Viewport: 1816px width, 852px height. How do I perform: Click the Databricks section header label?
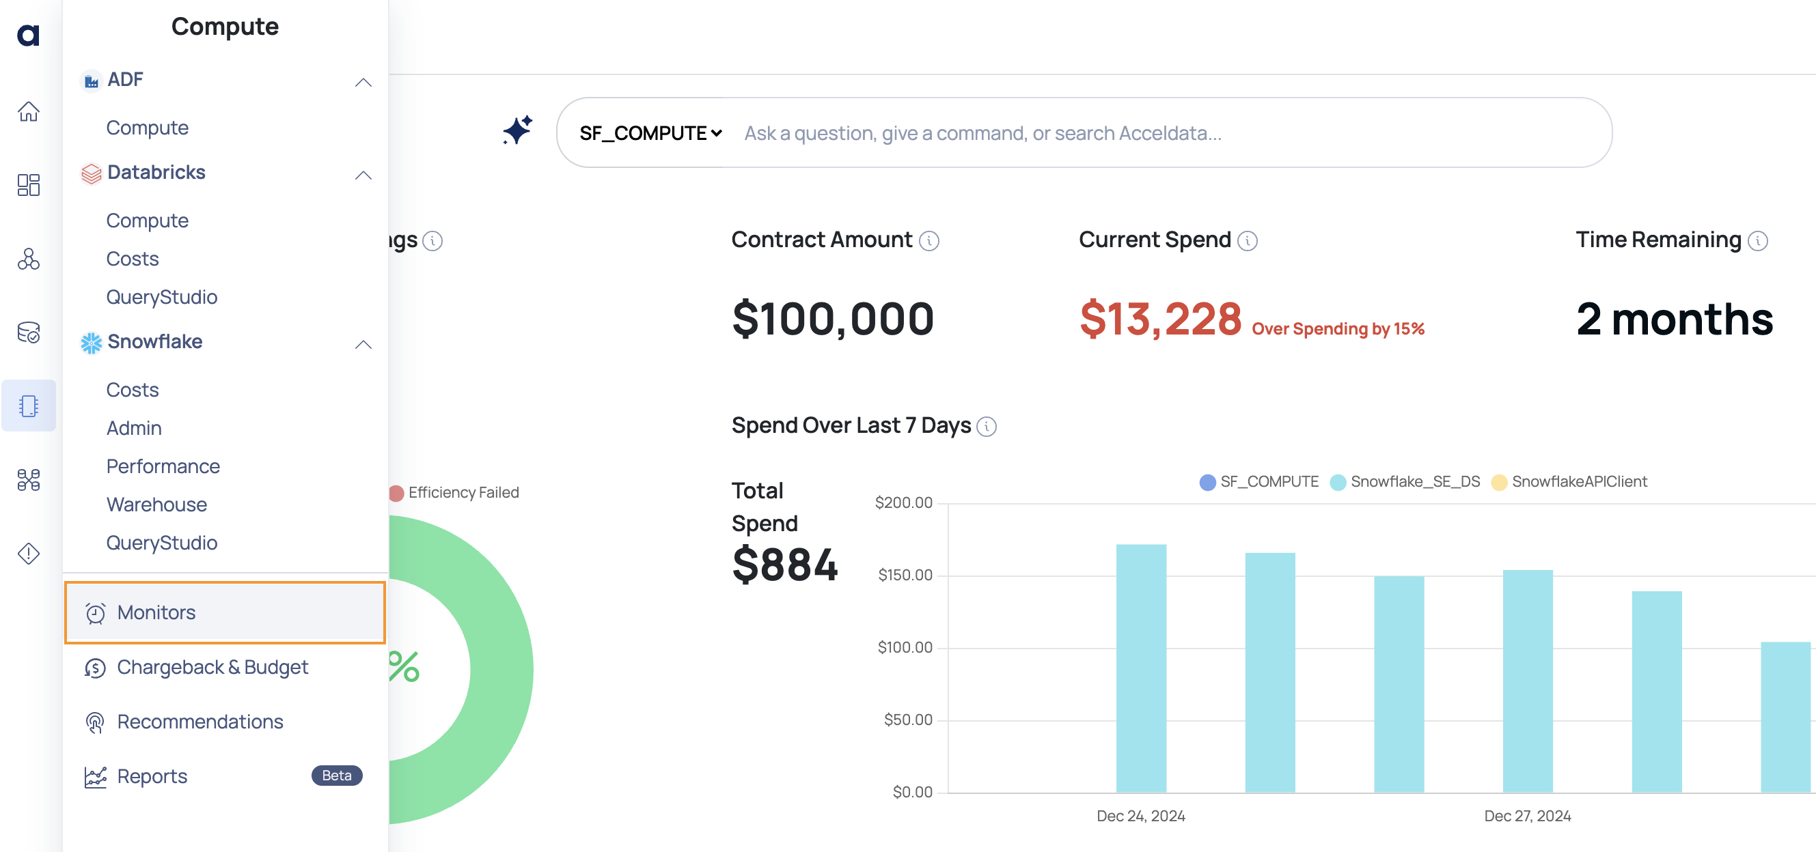(x=156, y=173)
